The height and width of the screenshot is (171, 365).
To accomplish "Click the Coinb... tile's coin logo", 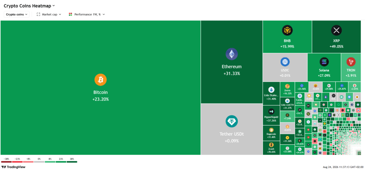I will tap(299, 96).
